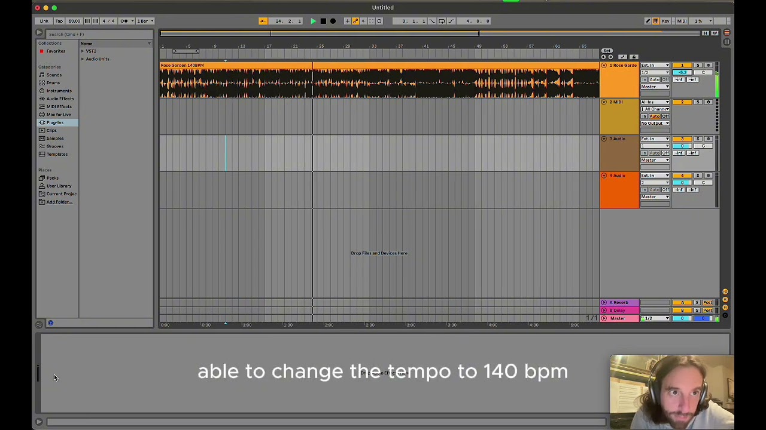
Task: Set 3 Audio monitor to In
Action: click(x=645, y=153)
